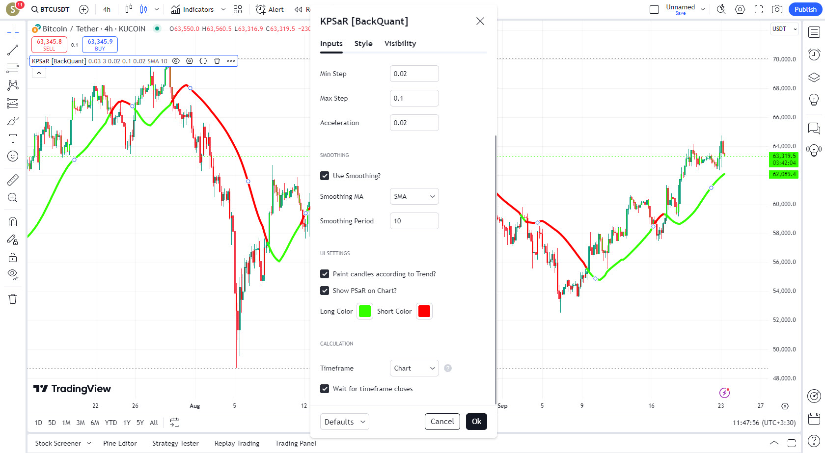Toggle stay in drawing mode pencil-lock
The height and width of the screenshot is (453, 825).
click(13, 240)
